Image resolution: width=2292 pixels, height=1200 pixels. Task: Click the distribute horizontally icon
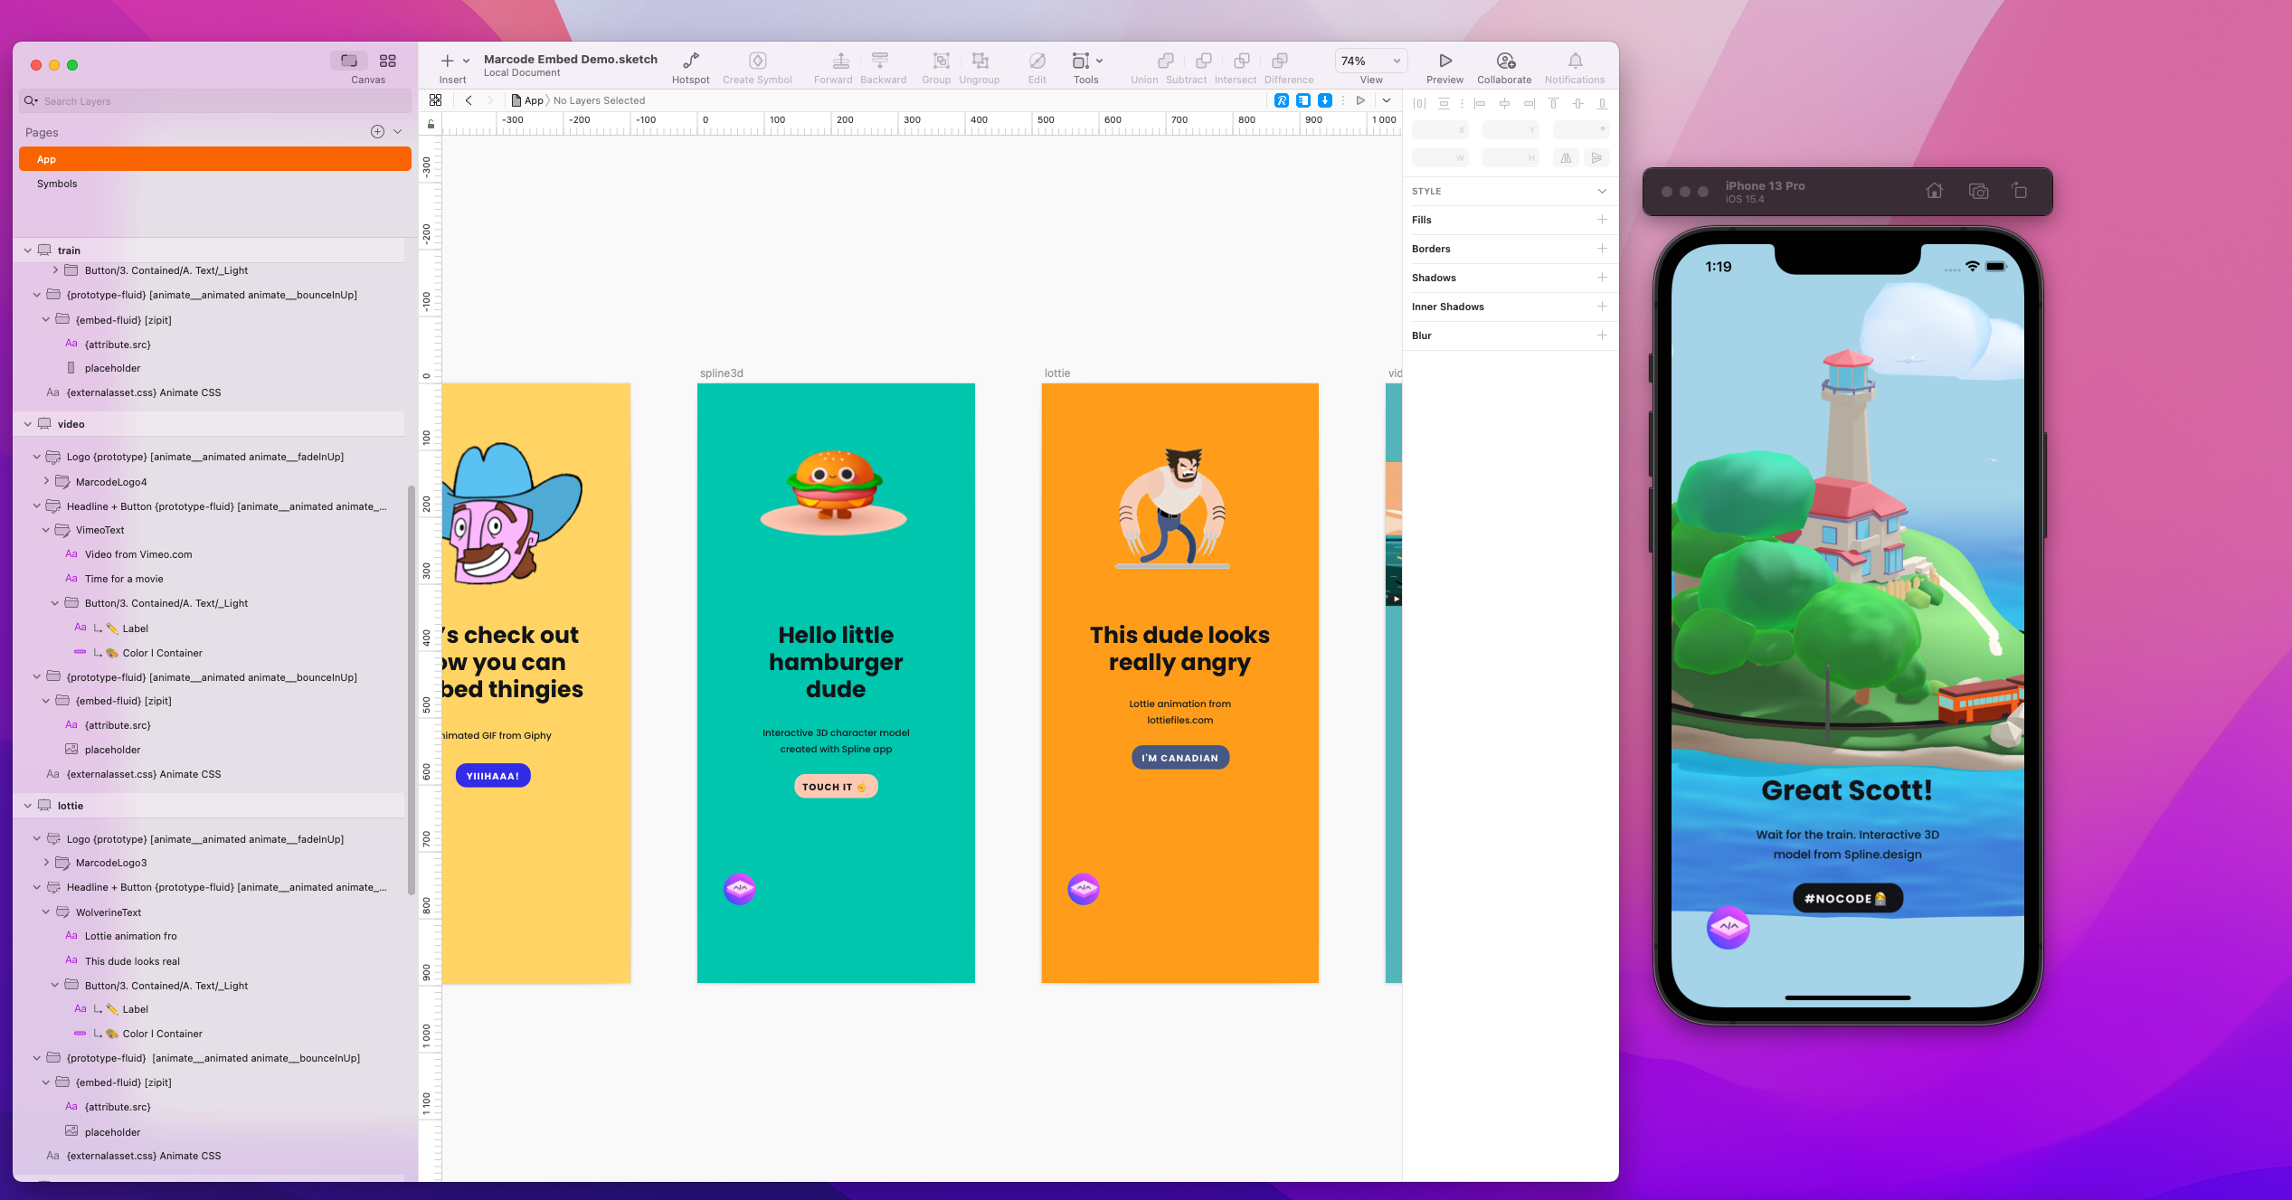[1419, 104]
